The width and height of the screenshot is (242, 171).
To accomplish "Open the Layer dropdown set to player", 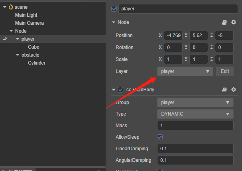I will (185, 71).
